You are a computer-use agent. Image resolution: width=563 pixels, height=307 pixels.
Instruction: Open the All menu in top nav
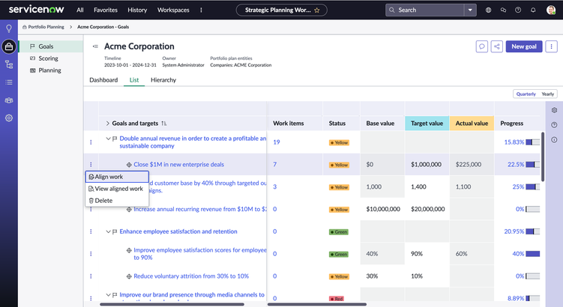[79, 10]
